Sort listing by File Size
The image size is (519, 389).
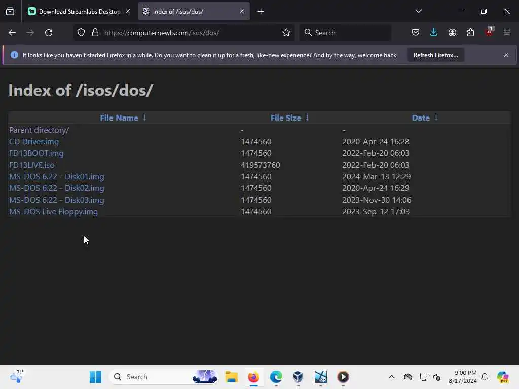pos(286,118)
